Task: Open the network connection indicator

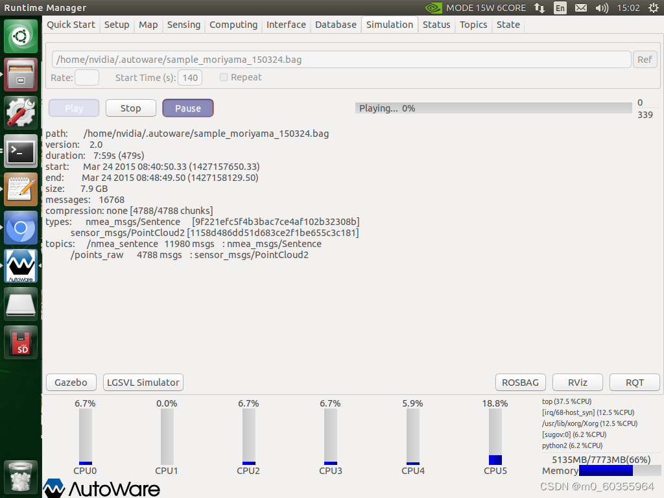Action: pos(539,8)
